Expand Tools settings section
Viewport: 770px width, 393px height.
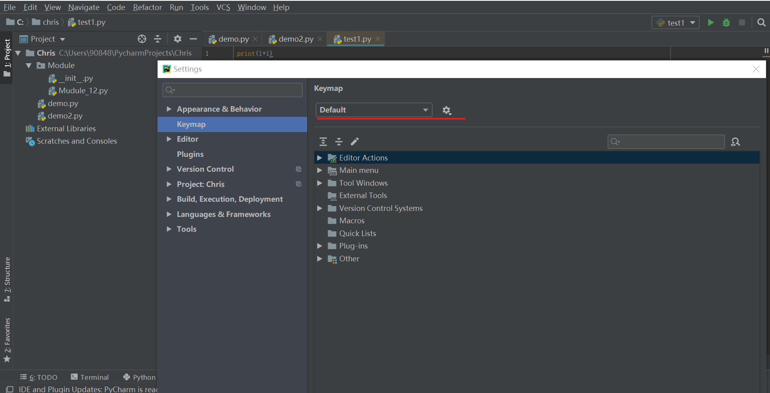[x=169, y=229]
